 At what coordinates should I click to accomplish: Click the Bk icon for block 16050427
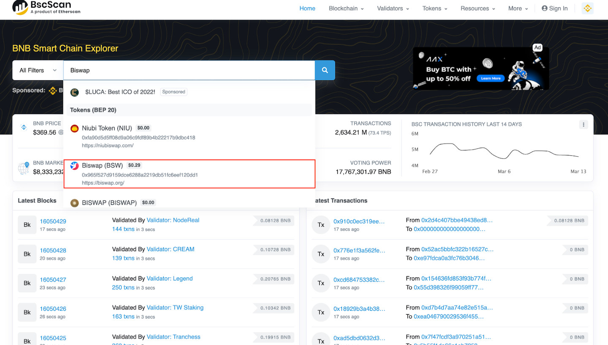coord(27,283)
